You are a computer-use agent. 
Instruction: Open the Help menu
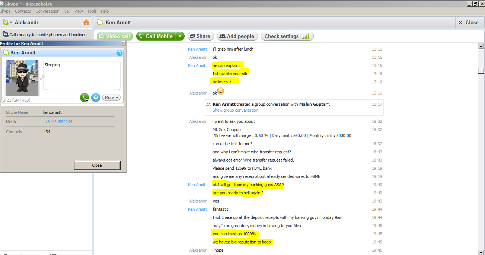pyautogui.click(x=105, y=11)
